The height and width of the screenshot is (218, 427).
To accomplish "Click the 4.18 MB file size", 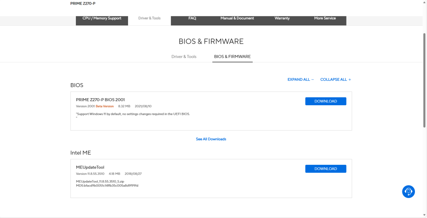I will [x=114, y=174].
